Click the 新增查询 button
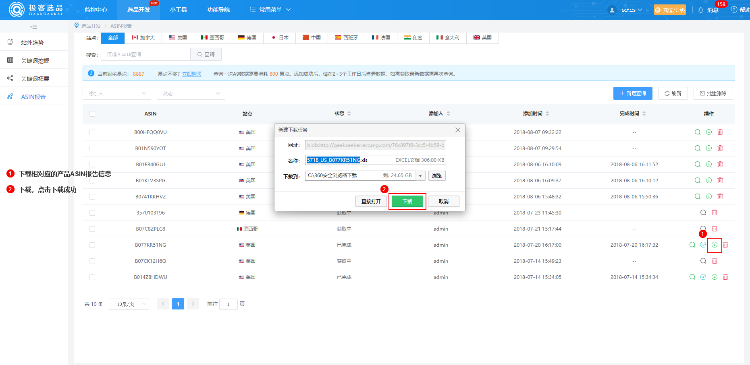The image size is (750, 365). tap(633, 93)
